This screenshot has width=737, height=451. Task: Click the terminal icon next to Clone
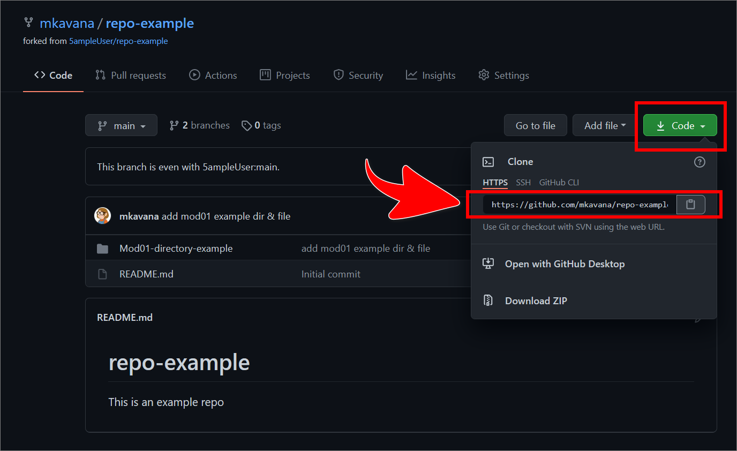[488, 162]
